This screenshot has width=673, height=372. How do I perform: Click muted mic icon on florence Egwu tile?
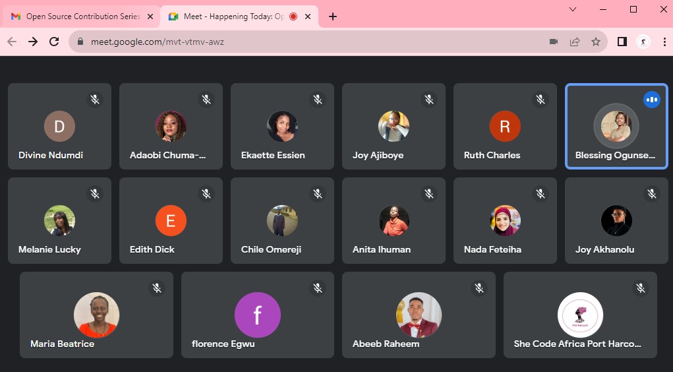click(x=318, y=288)
